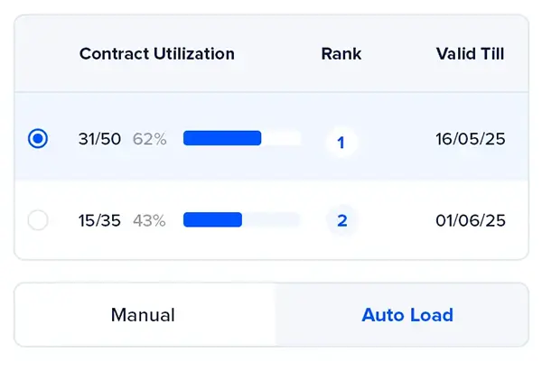Click the Contract Utilization column header
Viewport: 542px width, 371px height.
click(x=156, y=53)
